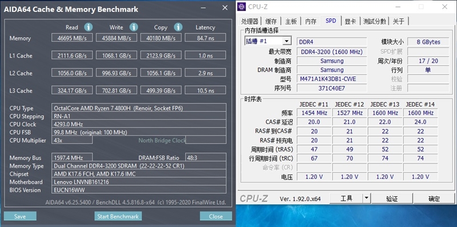The height and width of the screenshot is (227, 457).
Task: Click the Close button in AIDA64
Action: (216, 216)
